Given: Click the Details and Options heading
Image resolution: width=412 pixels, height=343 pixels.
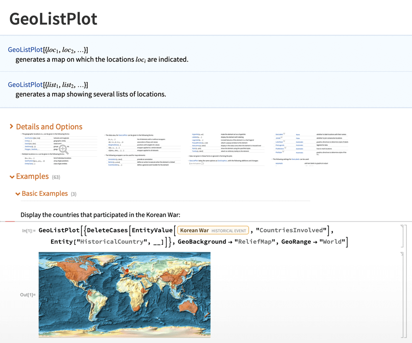Looking at the screenshot, I should tap(49, 127).
